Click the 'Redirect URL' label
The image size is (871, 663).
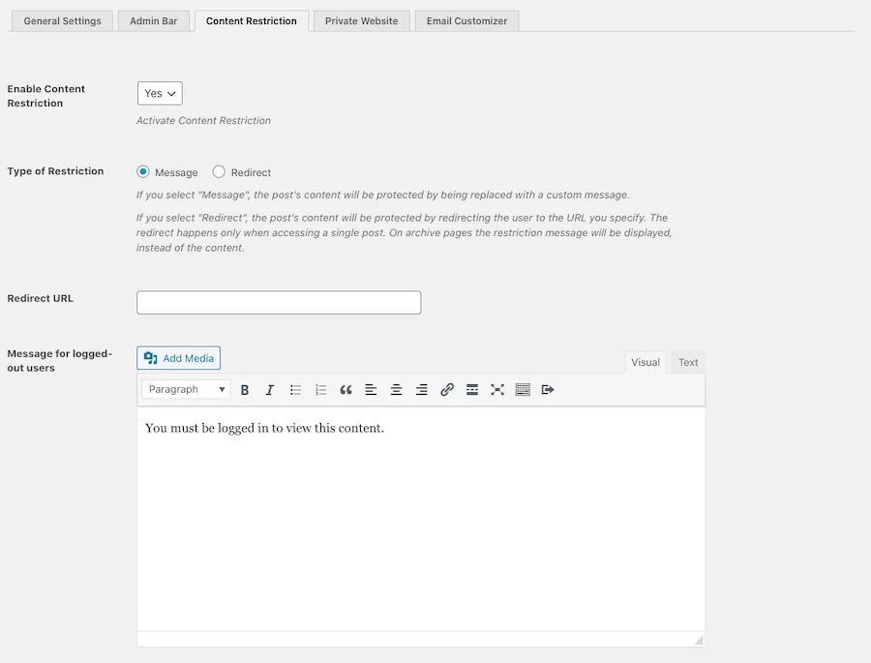pyautogui.click(x=40, y=298)
